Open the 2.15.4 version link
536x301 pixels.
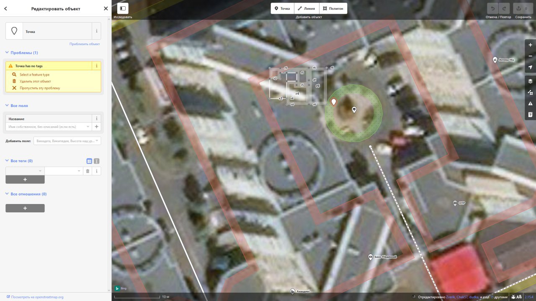coord(529,297)
